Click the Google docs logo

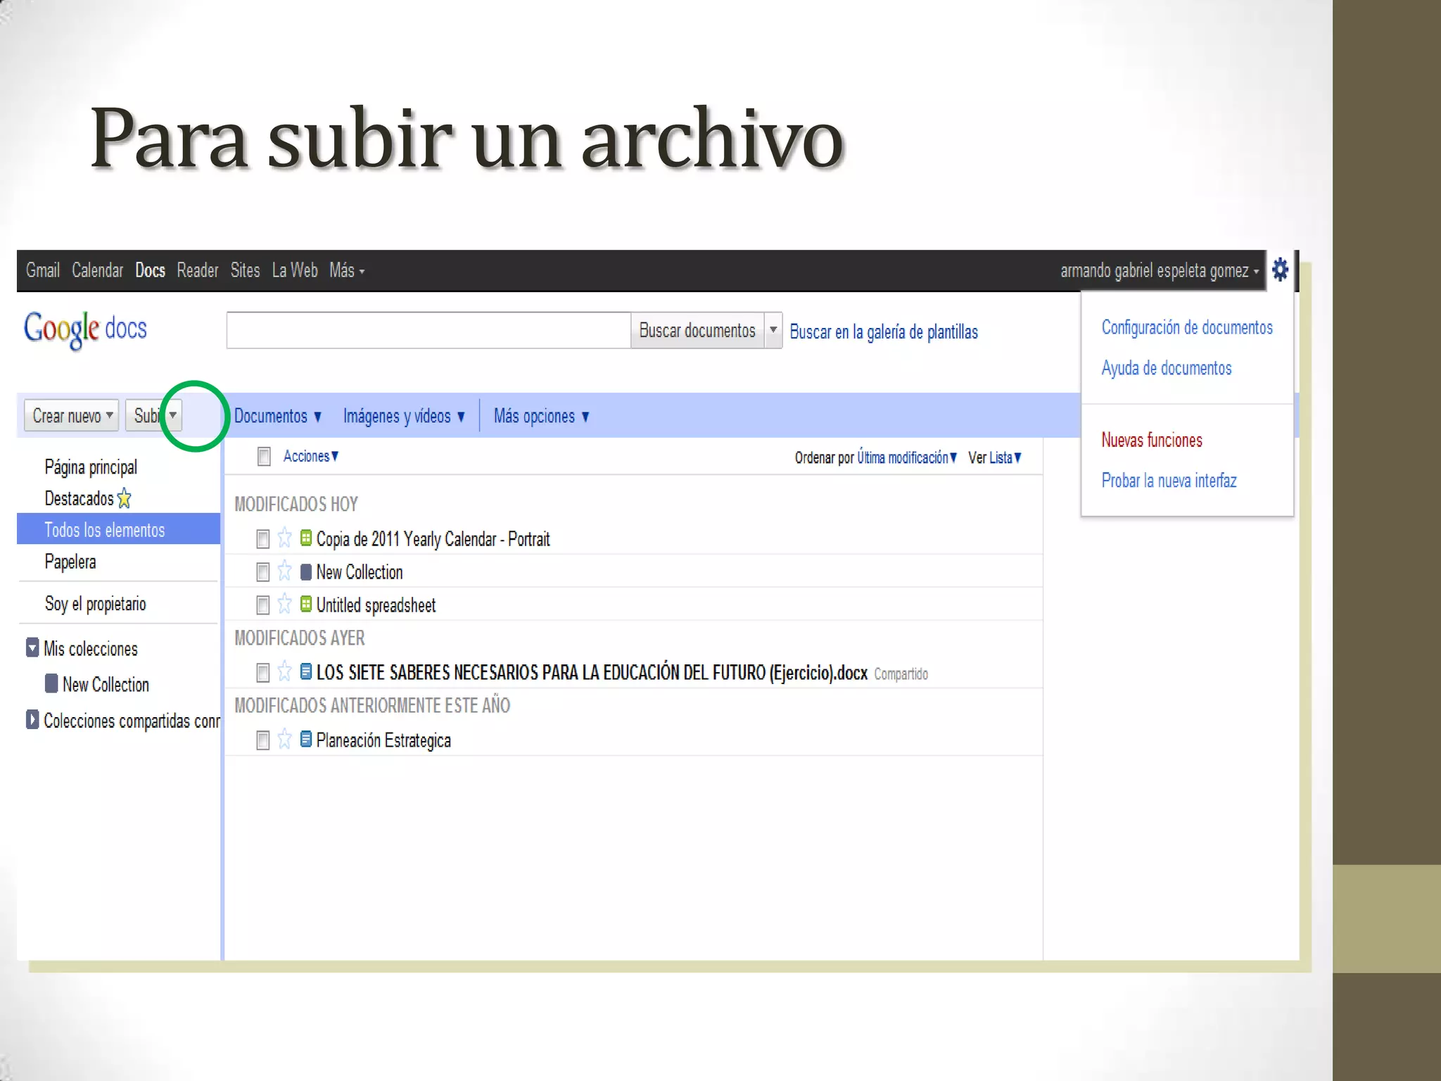click(x=85, y=329)
